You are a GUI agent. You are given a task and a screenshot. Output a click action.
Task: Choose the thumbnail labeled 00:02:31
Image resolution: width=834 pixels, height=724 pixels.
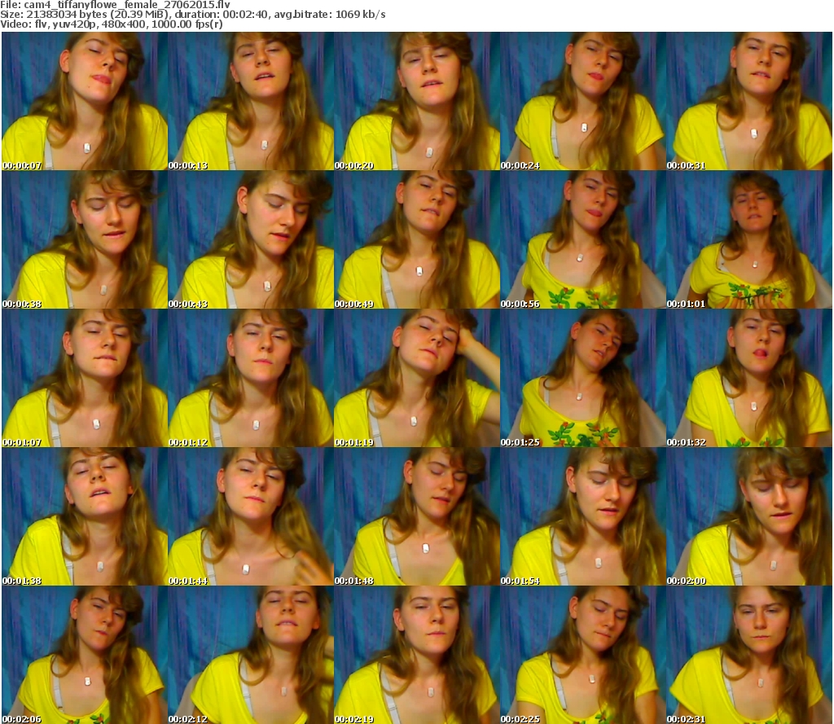(749, 655)
